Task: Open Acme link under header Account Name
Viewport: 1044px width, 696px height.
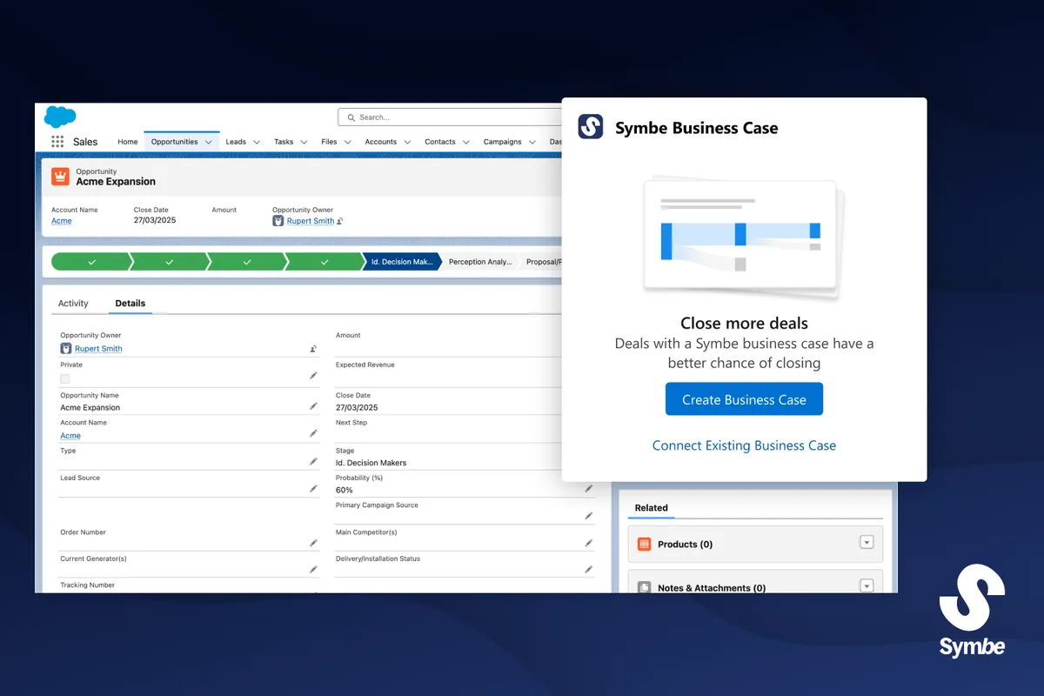Action: tap(62, 221)
